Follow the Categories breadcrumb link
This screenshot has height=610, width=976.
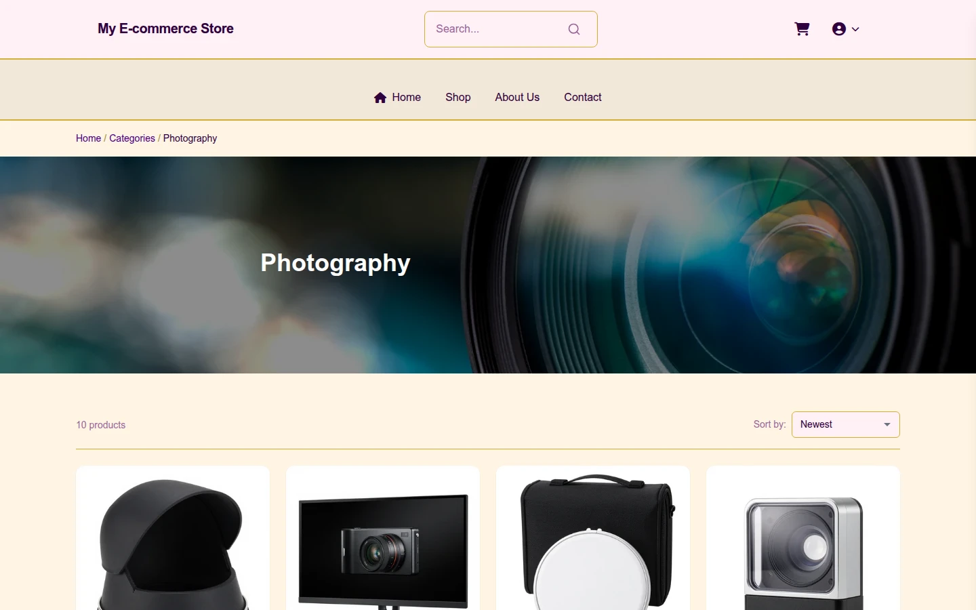click(x=132, y=138)
